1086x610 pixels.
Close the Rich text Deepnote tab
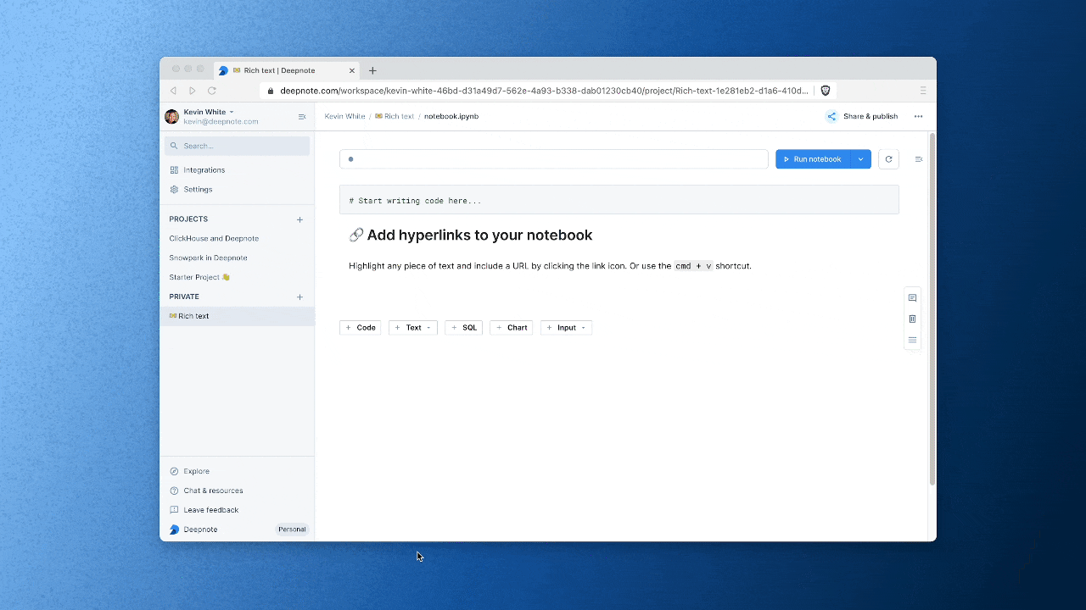point(352,70)
